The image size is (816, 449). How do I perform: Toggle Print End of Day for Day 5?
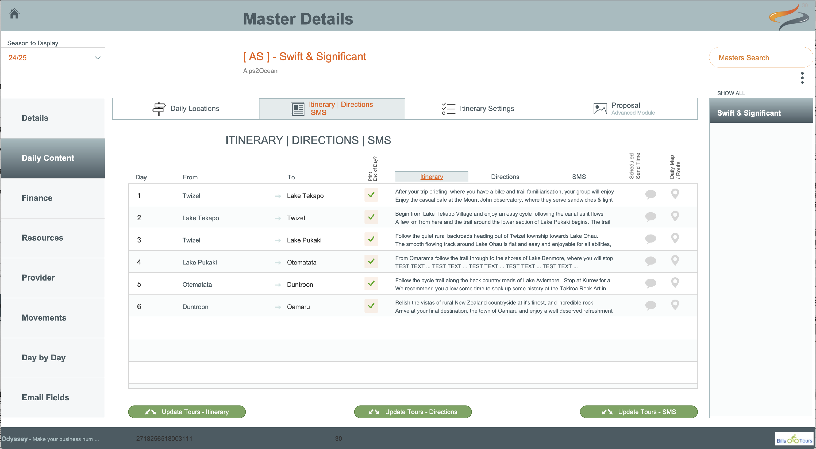pyautogui.click(x=371, y=284)
